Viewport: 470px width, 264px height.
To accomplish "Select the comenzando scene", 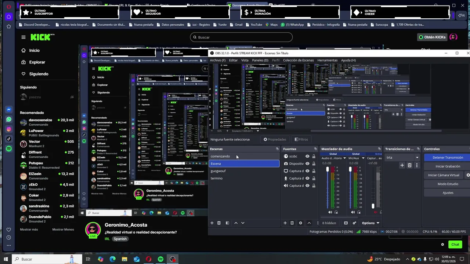I will pyautogui.click(x=244, y=156).
